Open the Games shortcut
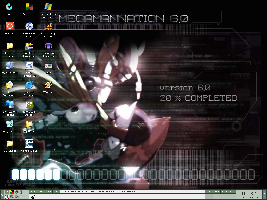 tap(10, 28)
